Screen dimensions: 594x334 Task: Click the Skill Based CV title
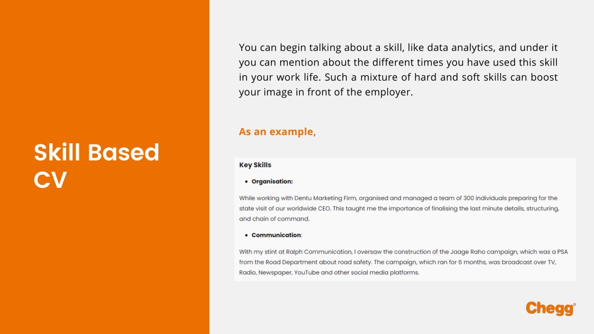(x=96, y=165)
